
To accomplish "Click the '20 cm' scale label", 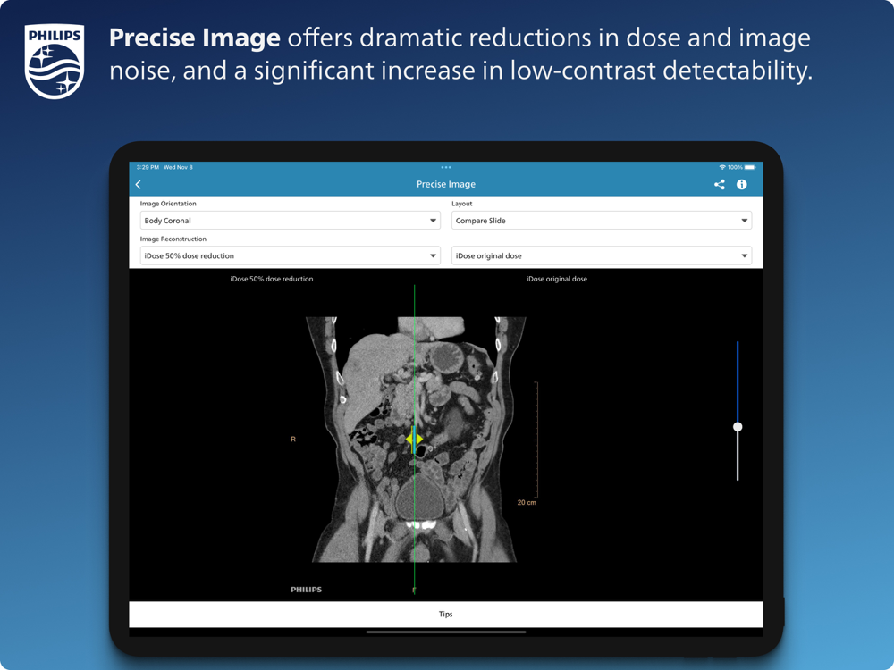I will tap(527, 502).
